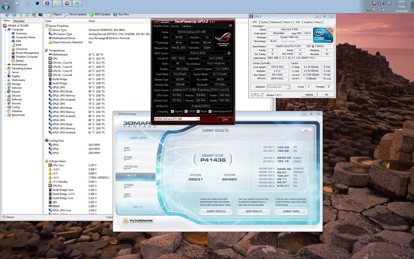Click Buy Now in AIDA64 toolbar

click(x=121, y=14)
